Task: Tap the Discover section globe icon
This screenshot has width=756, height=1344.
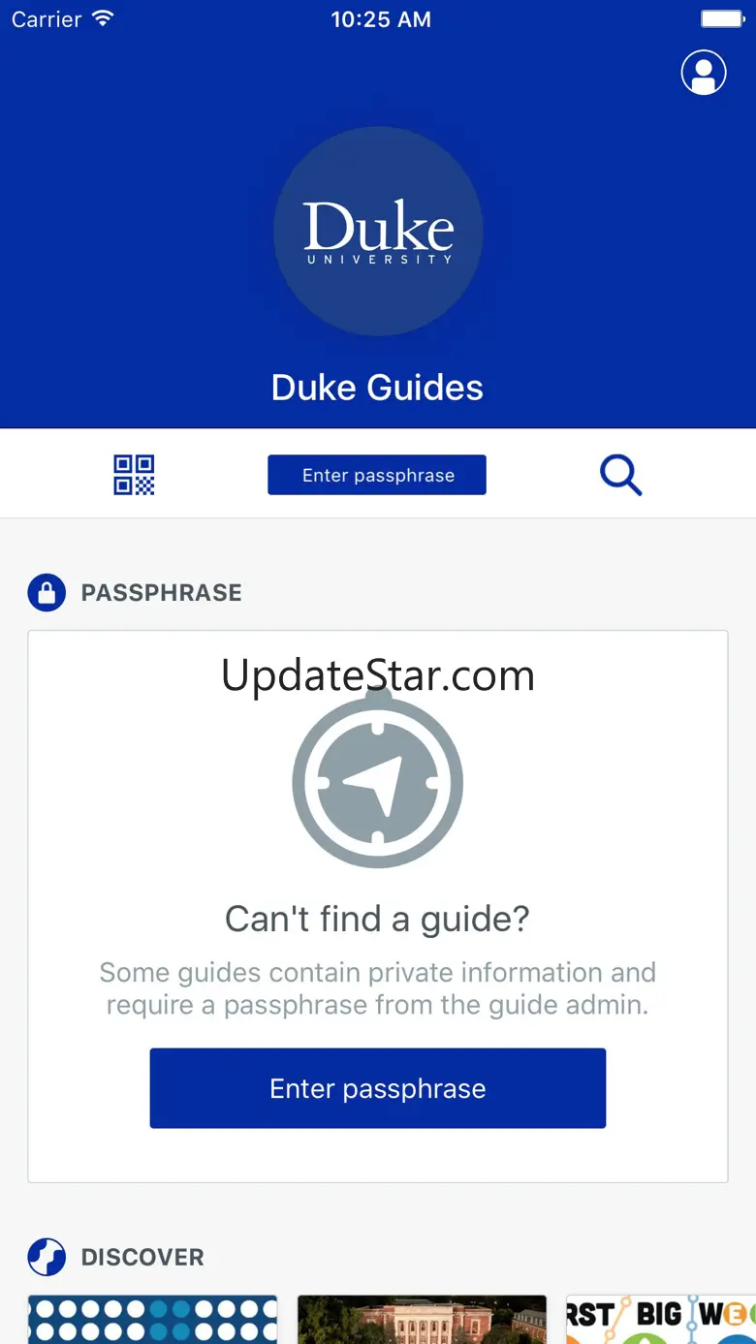Action: (47, 1257)
